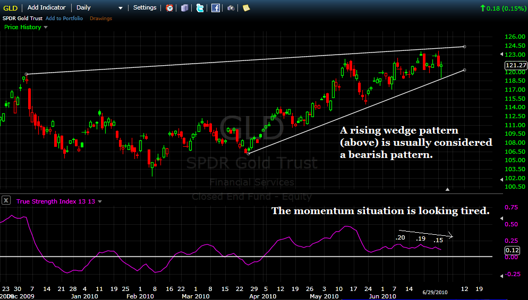This screenshot has height=300, width=528.
Task: Click the momentum situation annotation text
Action: [380, 211]
